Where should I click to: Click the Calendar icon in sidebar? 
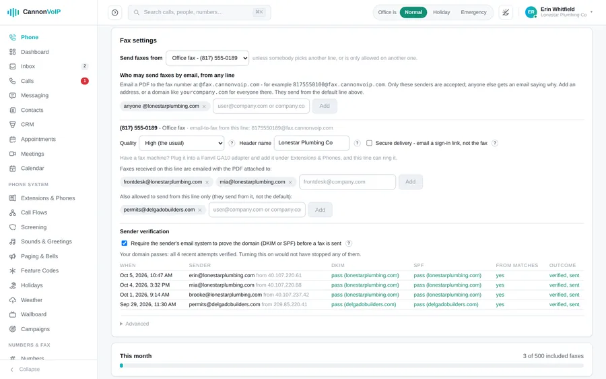click(13, 169)
